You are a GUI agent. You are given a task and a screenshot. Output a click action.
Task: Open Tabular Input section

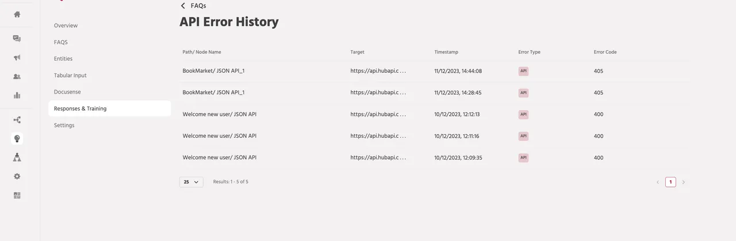(70, 75)
